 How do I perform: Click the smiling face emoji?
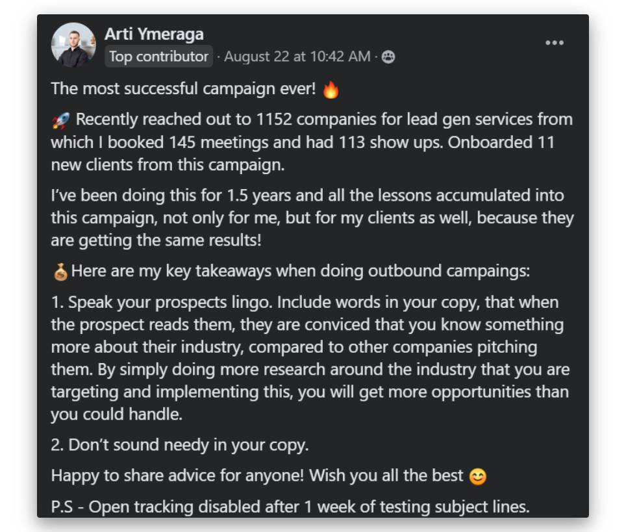point(477,476)
